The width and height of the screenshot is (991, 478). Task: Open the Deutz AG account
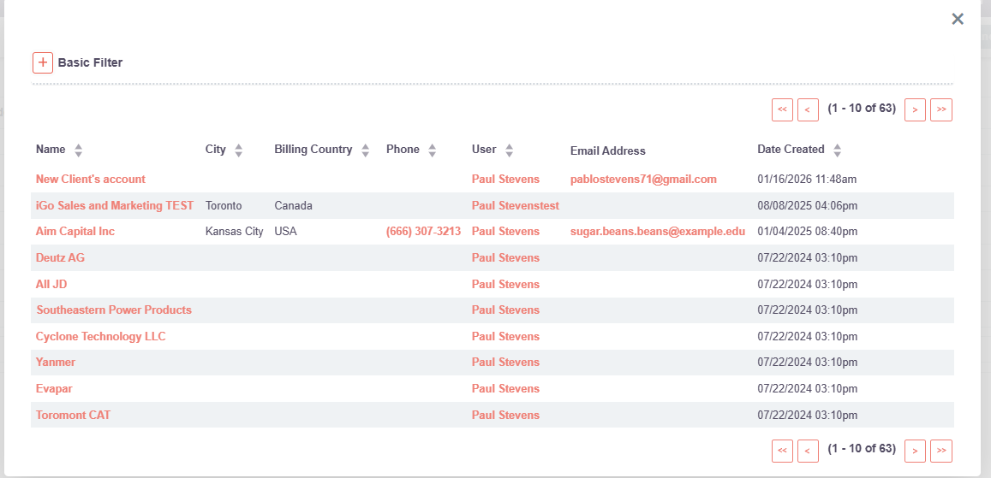[60, 258]
